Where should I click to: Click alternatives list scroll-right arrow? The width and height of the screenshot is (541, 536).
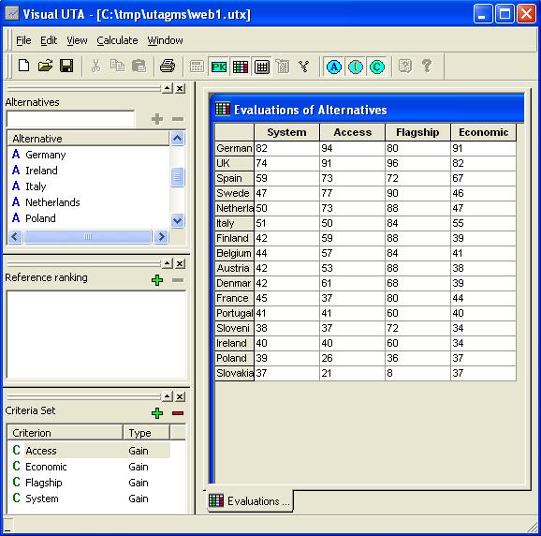pyautogui.click(x=161, y=236)
